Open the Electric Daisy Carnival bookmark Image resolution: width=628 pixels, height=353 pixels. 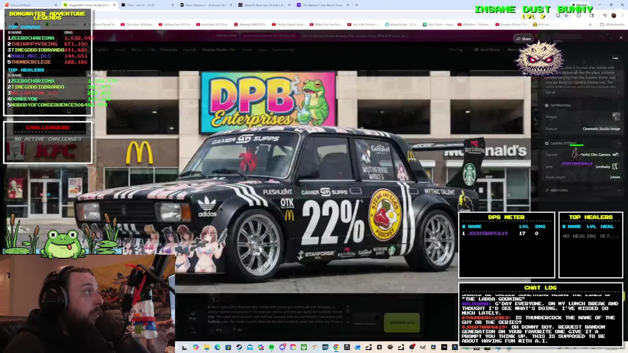(288, 24)
